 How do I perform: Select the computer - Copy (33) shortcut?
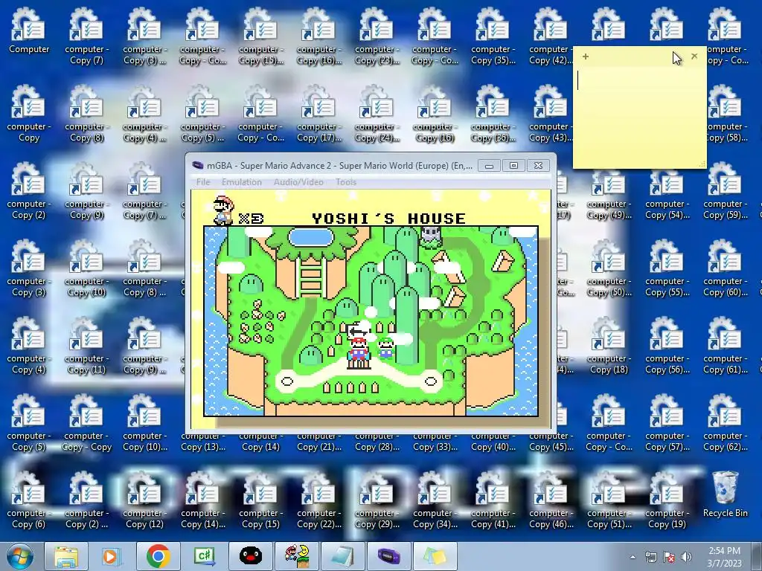[x=435, y=442]
